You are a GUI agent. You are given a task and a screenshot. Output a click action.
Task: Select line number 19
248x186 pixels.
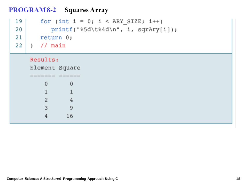coord(19,21)
